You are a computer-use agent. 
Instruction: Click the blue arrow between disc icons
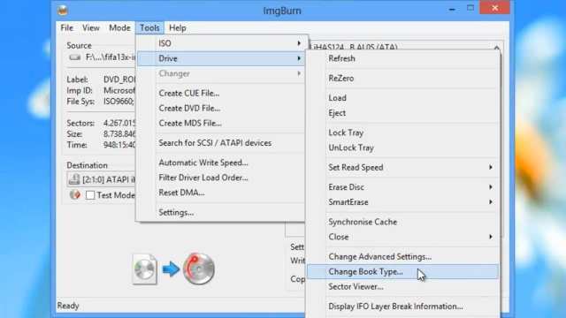point(171,269)
